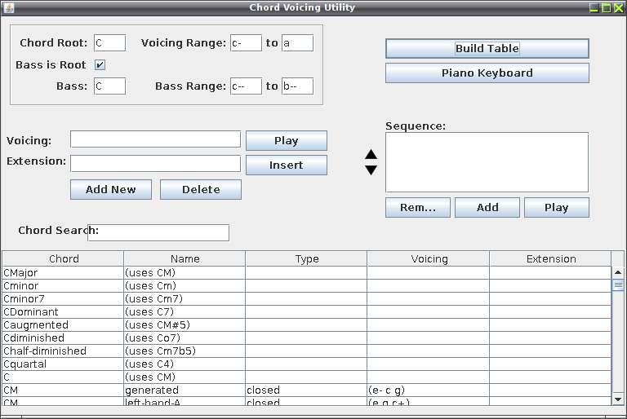Click inside the Sequence list box
This screenshot has height=419, width=627.
(x=487, y=162)
